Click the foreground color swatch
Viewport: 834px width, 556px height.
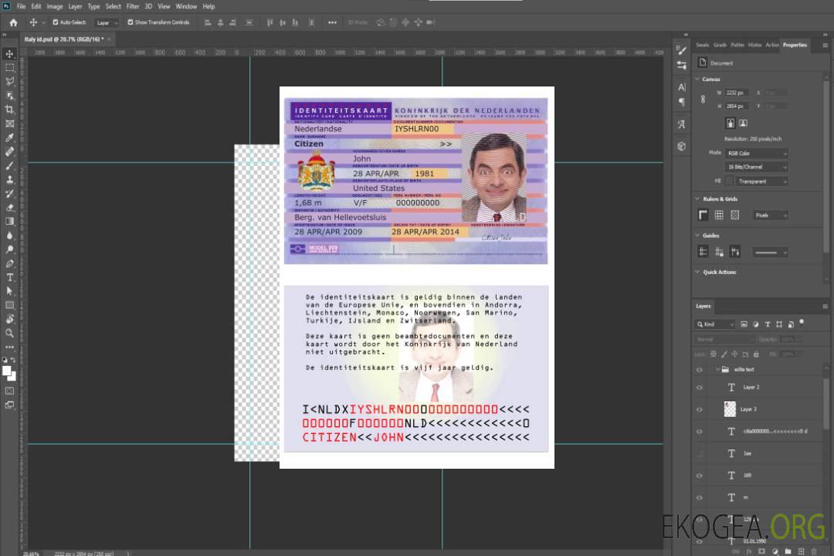tap(7, 371)
